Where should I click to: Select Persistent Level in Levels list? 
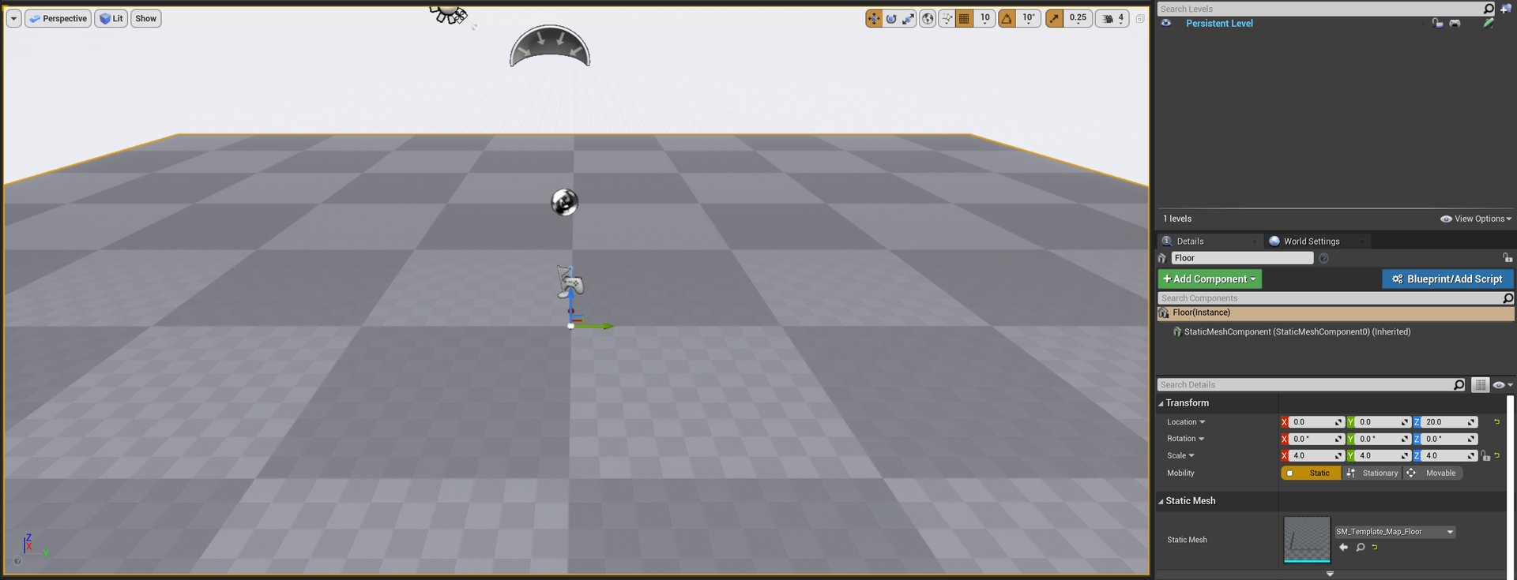point(1219,24)
